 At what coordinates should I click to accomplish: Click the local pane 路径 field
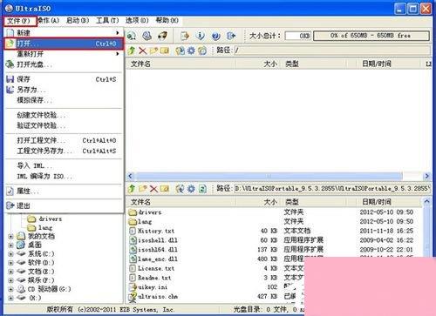(x=332, y=189)
